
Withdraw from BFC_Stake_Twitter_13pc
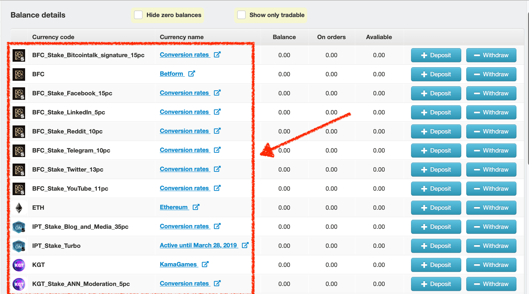coord(491,170)
